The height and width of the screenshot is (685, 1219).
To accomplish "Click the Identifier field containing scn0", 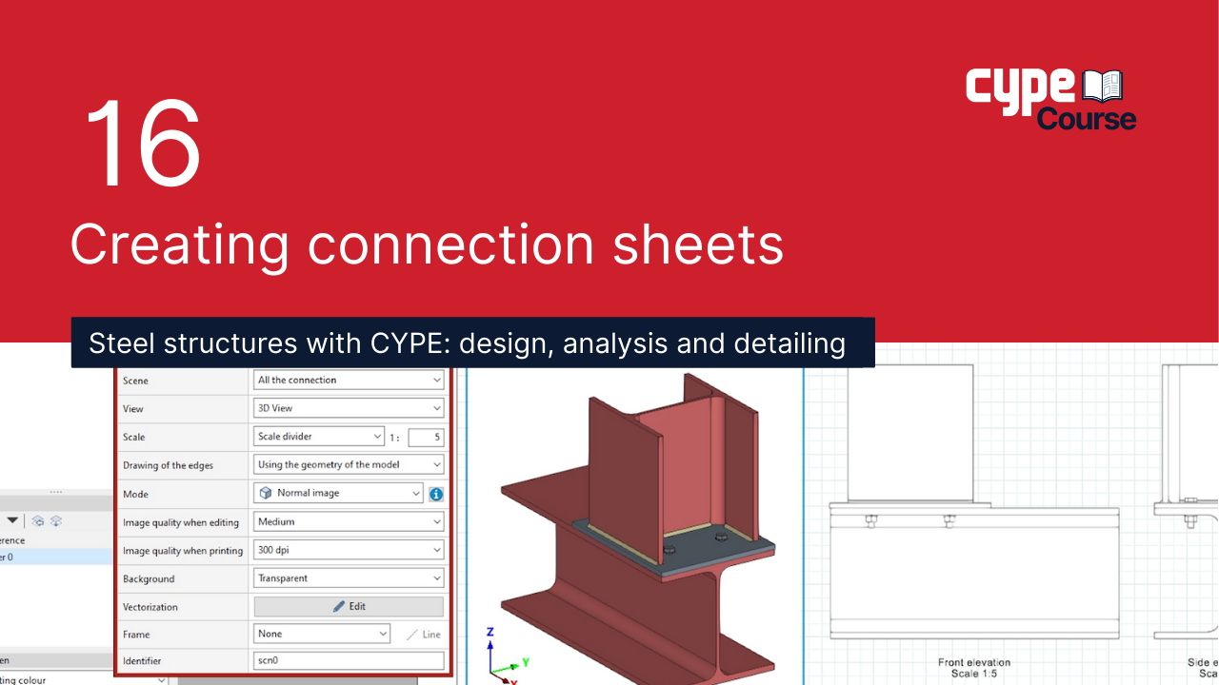I will click(x=350, y=660).
